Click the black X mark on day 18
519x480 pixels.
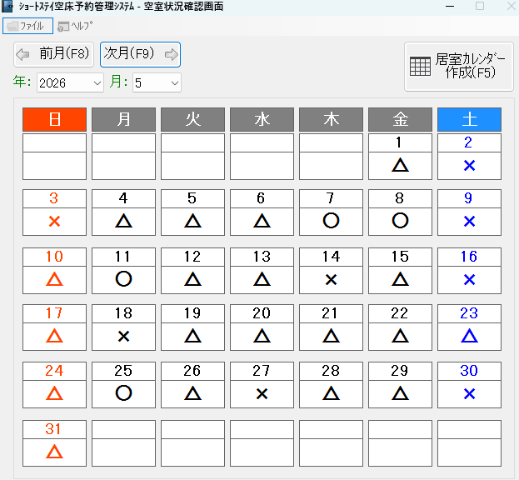coord(123,336)
